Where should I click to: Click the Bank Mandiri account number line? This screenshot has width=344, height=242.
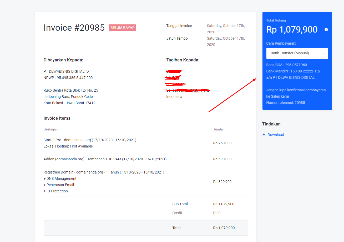[293, 71]
